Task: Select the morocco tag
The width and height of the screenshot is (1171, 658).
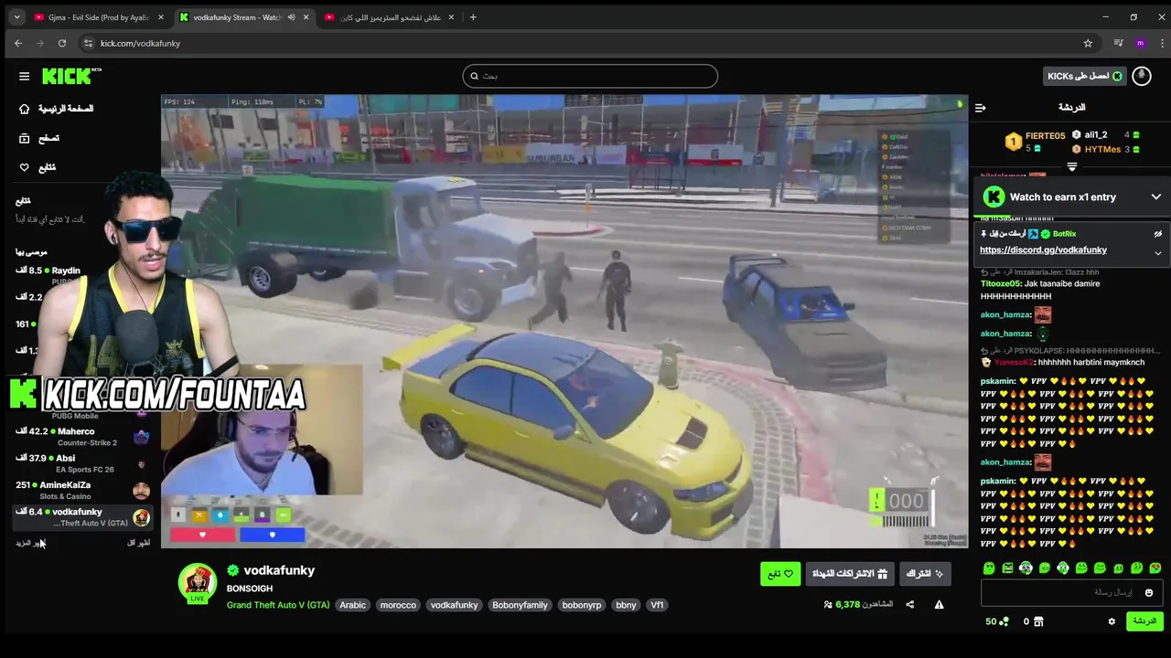Action: pos(398,605)
